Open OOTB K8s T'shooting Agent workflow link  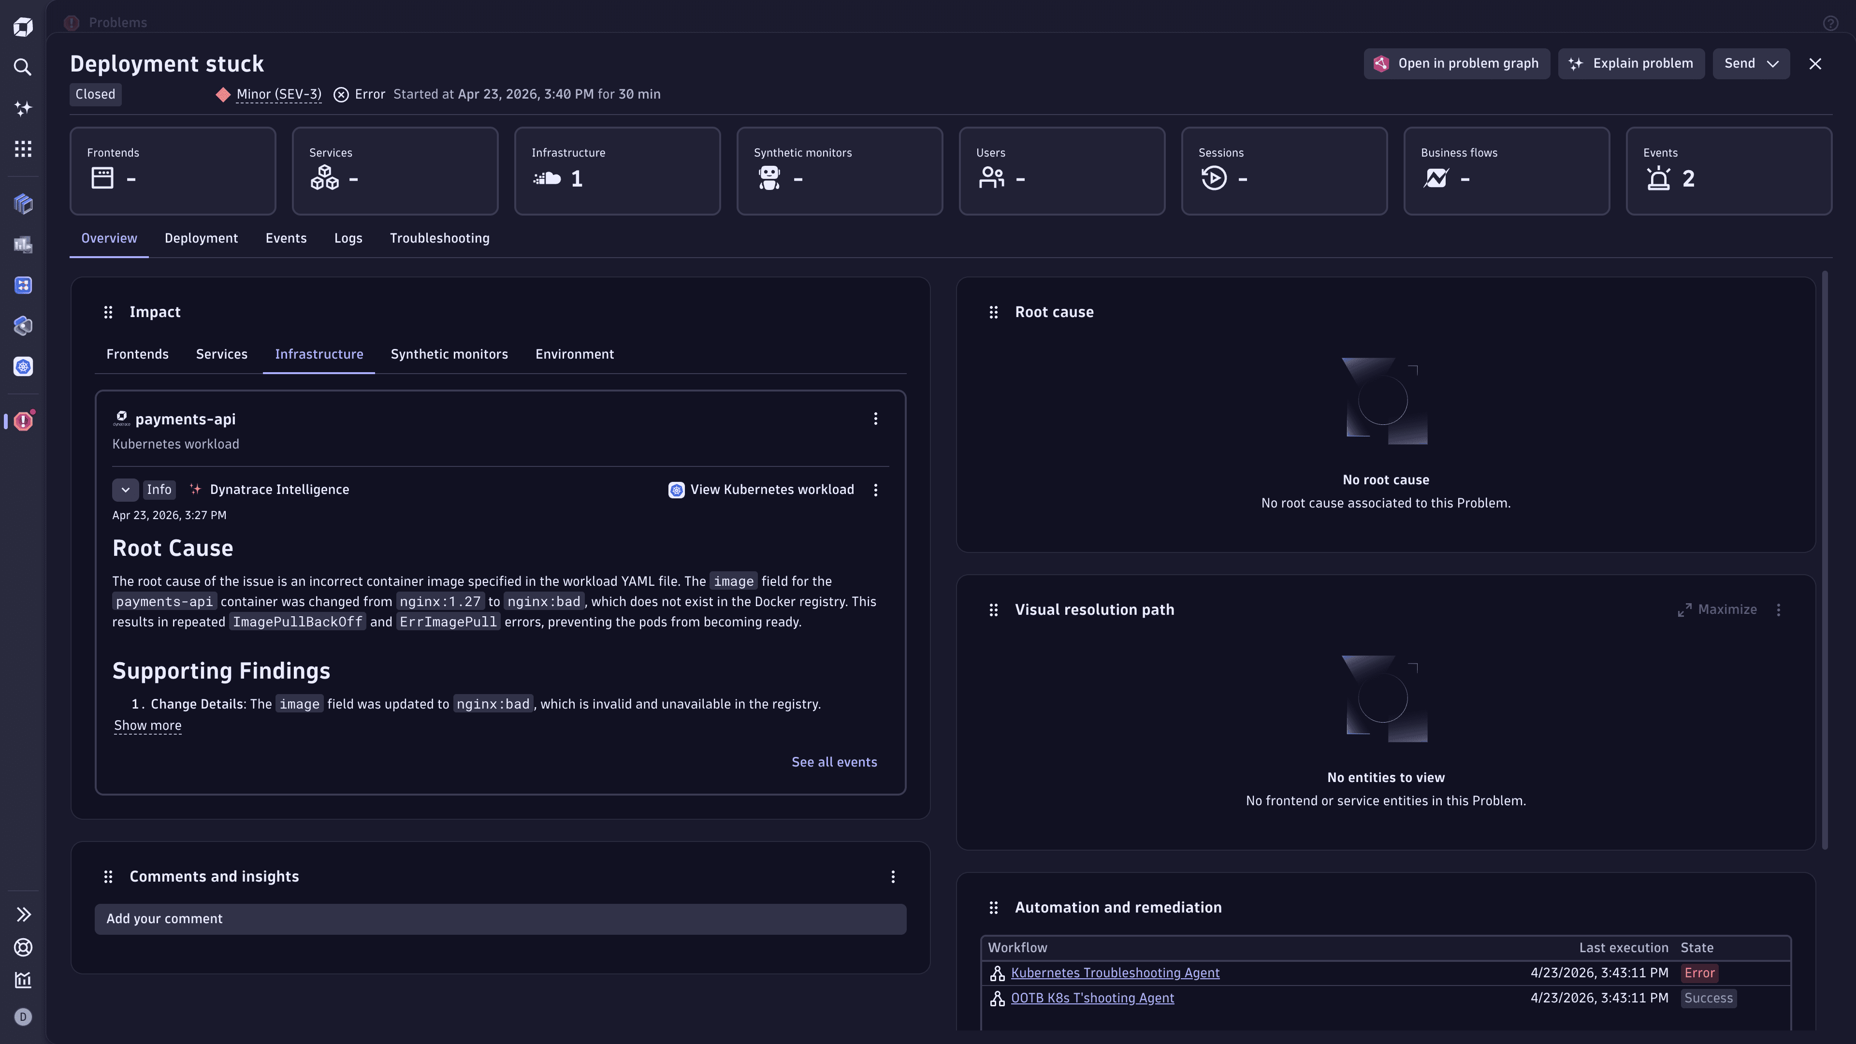coord(1092,998)
